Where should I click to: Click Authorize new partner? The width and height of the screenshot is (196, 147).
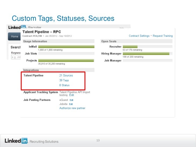click(72, 108)
